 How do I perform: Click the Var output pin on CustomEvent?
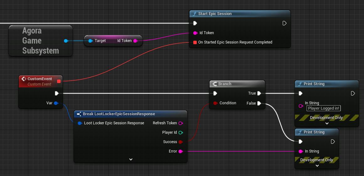tap(56, 103)
